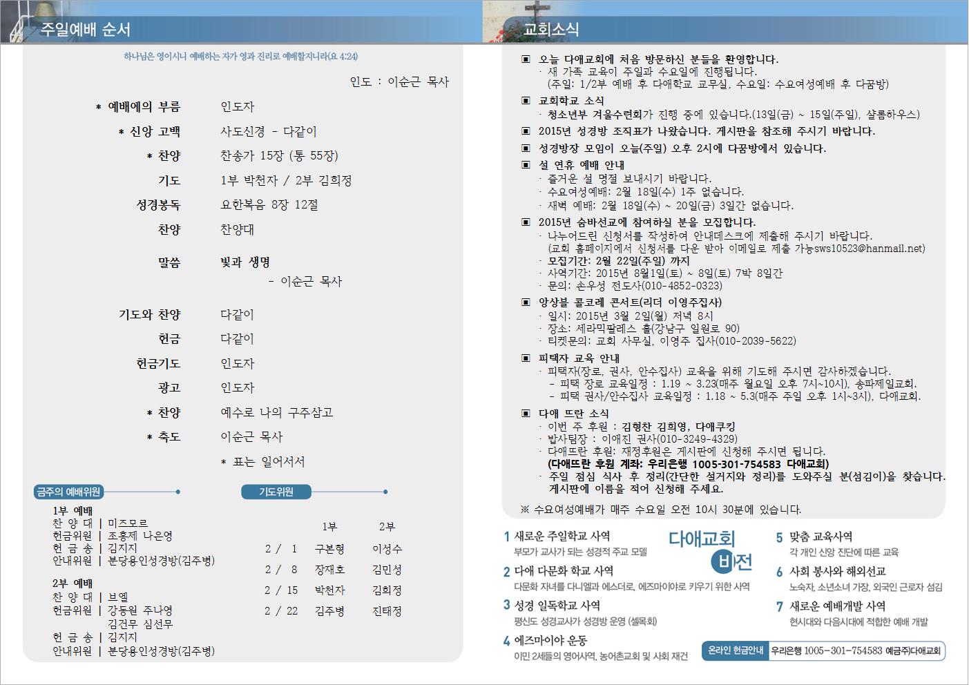Click the square bullet before 교회학교 소식
The height and width of the screenshot is (685, 969).
pos(526,101)
